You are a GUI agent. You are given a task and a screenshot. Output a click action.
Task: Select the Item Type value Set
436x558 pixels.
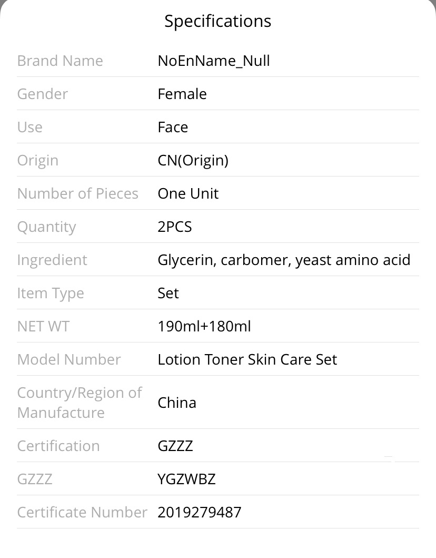(x=168, y=293)
